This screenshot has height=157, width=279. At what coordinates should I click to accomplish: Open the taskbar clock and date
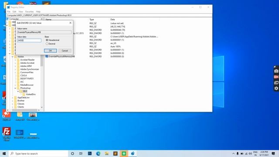click(264, 154)
